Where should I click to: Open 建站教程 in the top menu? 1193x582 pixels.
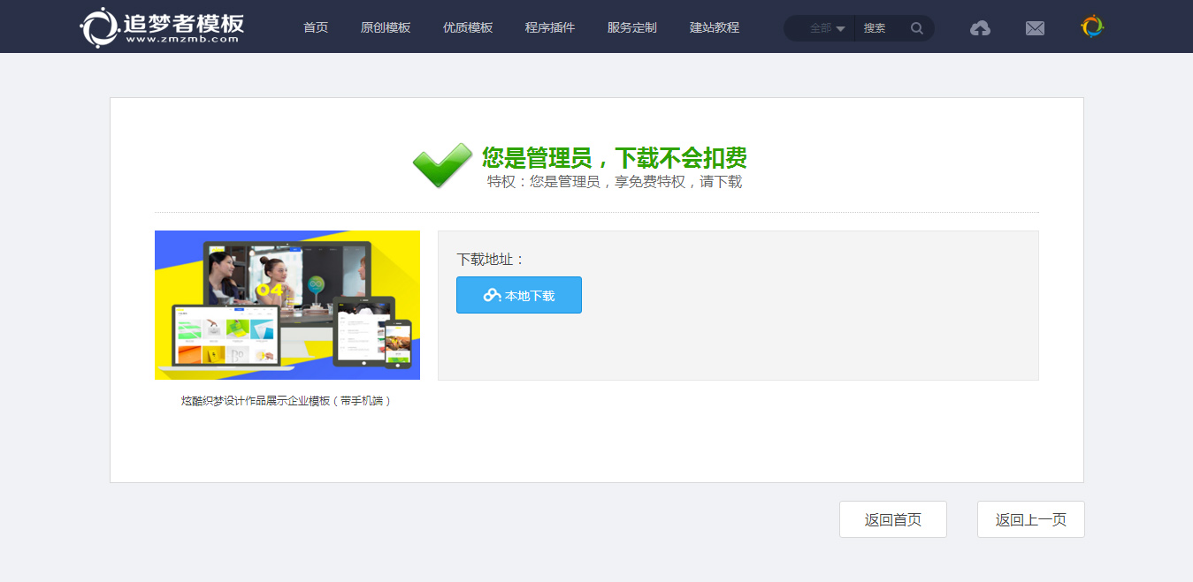[715, 27]
